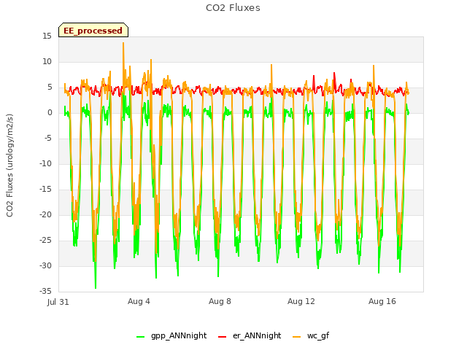Click the Jul 31 x-axis label
The image size is (467, 350).
tap(58, 302)
